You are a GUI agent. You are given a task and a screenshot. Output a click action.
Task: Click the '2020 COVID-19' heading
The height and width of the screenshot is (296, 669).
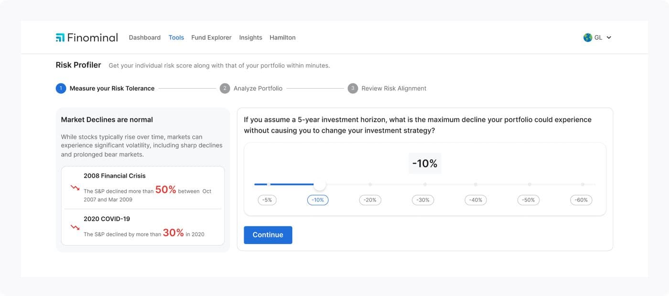tap(107, 219)
